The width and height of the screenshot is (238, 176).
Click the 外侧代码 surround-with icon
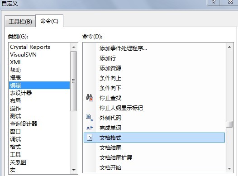[90, 118]
